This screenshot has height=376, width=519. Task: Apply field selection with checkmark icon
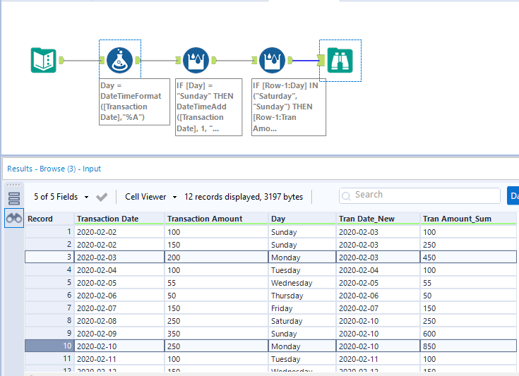[102, 197]
